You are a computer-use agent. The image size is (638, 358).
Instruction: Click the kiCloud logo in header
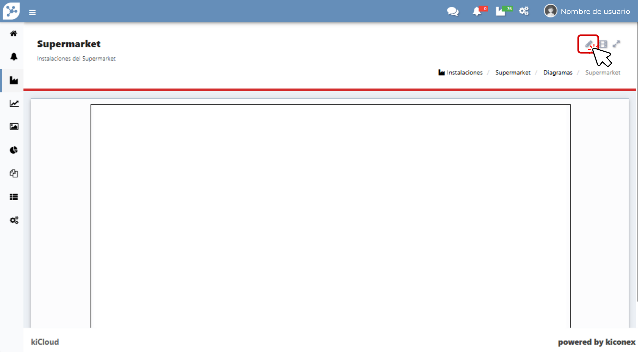click(11, 11)
